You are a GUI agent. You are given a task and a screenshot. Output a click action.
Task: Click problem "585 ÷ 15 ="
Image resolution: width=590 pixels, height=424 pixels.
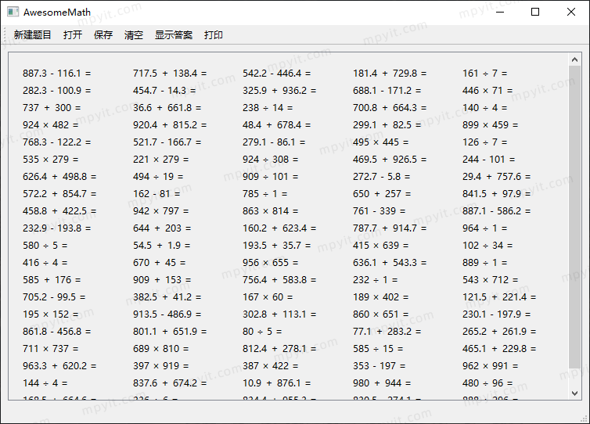pos(378,349)
